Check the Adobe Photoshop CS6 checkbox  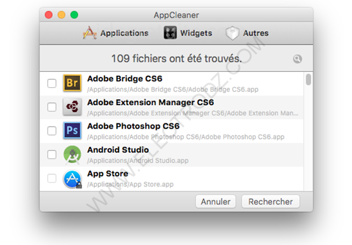52,131
